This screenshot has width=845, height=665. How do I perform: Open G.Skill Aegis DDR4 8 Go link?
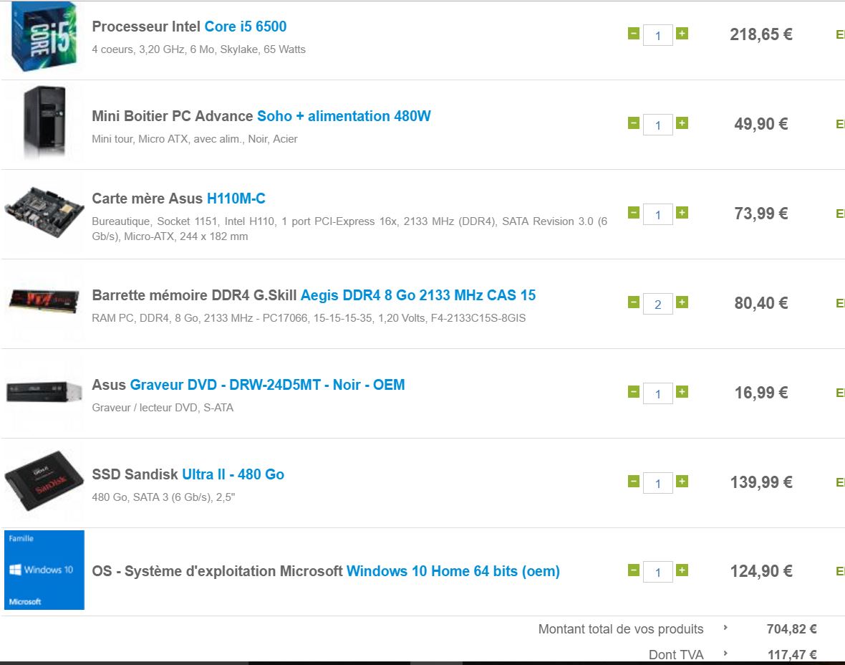click(314, 295)
